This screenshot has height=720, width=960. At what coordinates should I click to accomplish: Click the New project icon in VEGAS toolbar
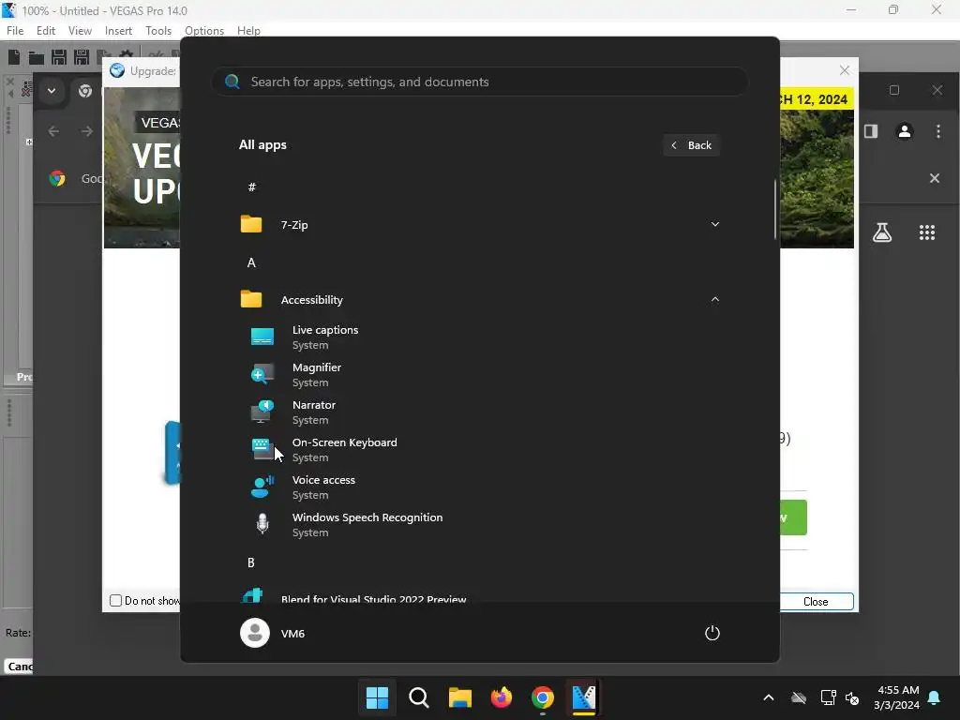[x=14, y=57]
